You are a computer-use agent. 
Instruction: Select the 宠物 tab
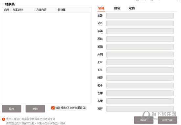tap(132, 8)
